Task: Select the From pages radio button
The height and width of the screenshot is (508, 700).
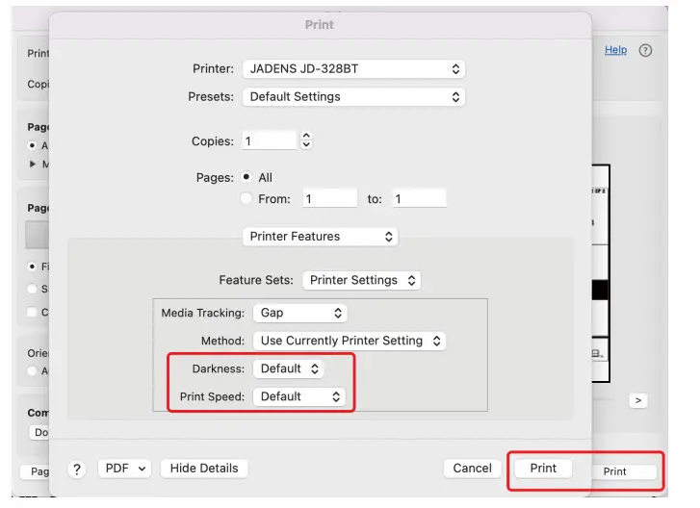Action: pyautogui.click(x=246, y=198)
